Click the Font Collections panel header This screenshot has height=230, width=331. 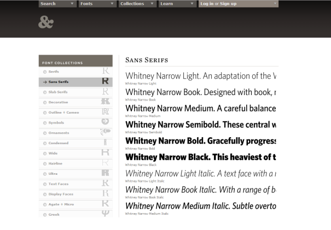pos(76,61)
